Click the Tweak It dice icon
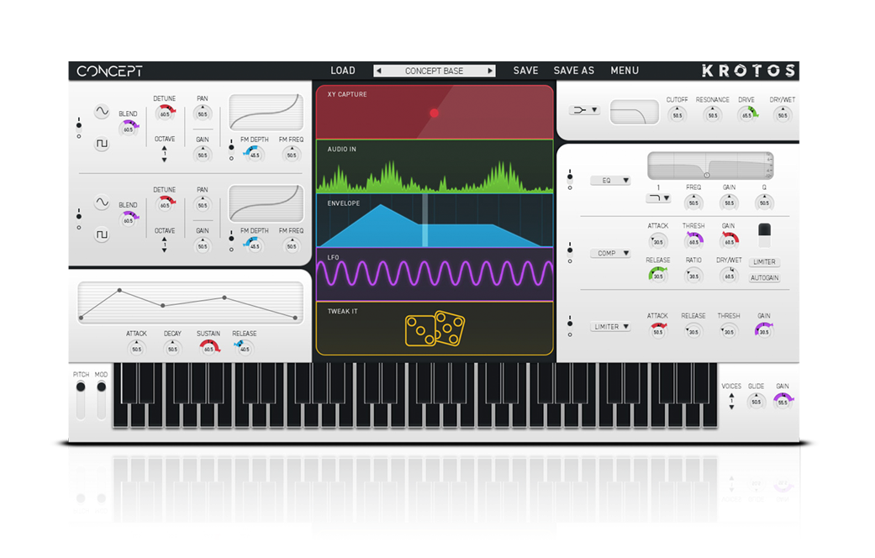 [435, 329]
